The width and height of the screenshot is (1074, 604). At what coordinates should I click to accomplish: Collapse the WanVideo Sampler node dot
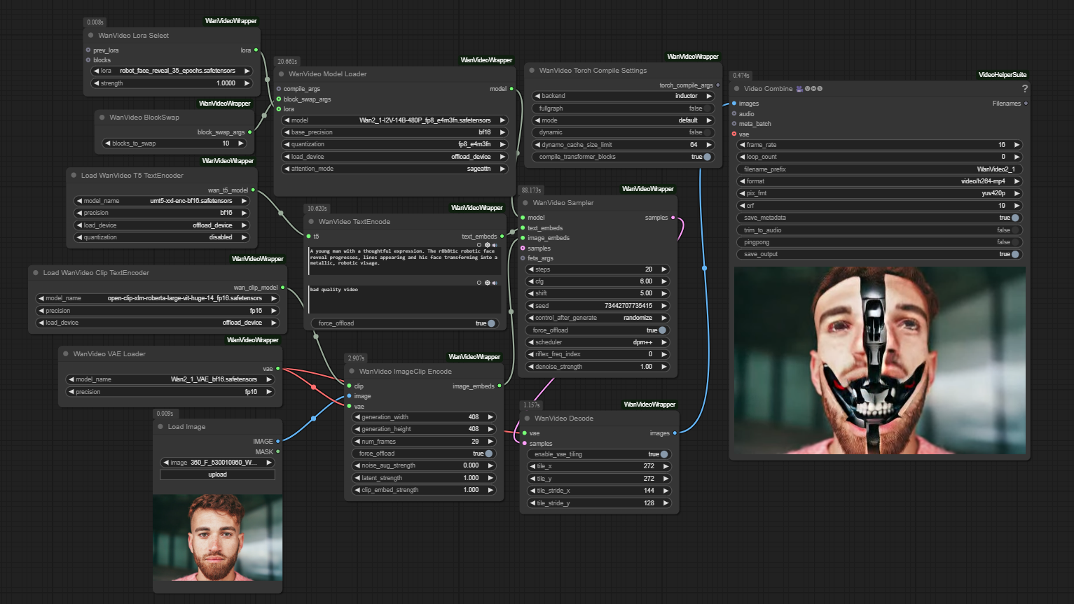click(525, 203)
